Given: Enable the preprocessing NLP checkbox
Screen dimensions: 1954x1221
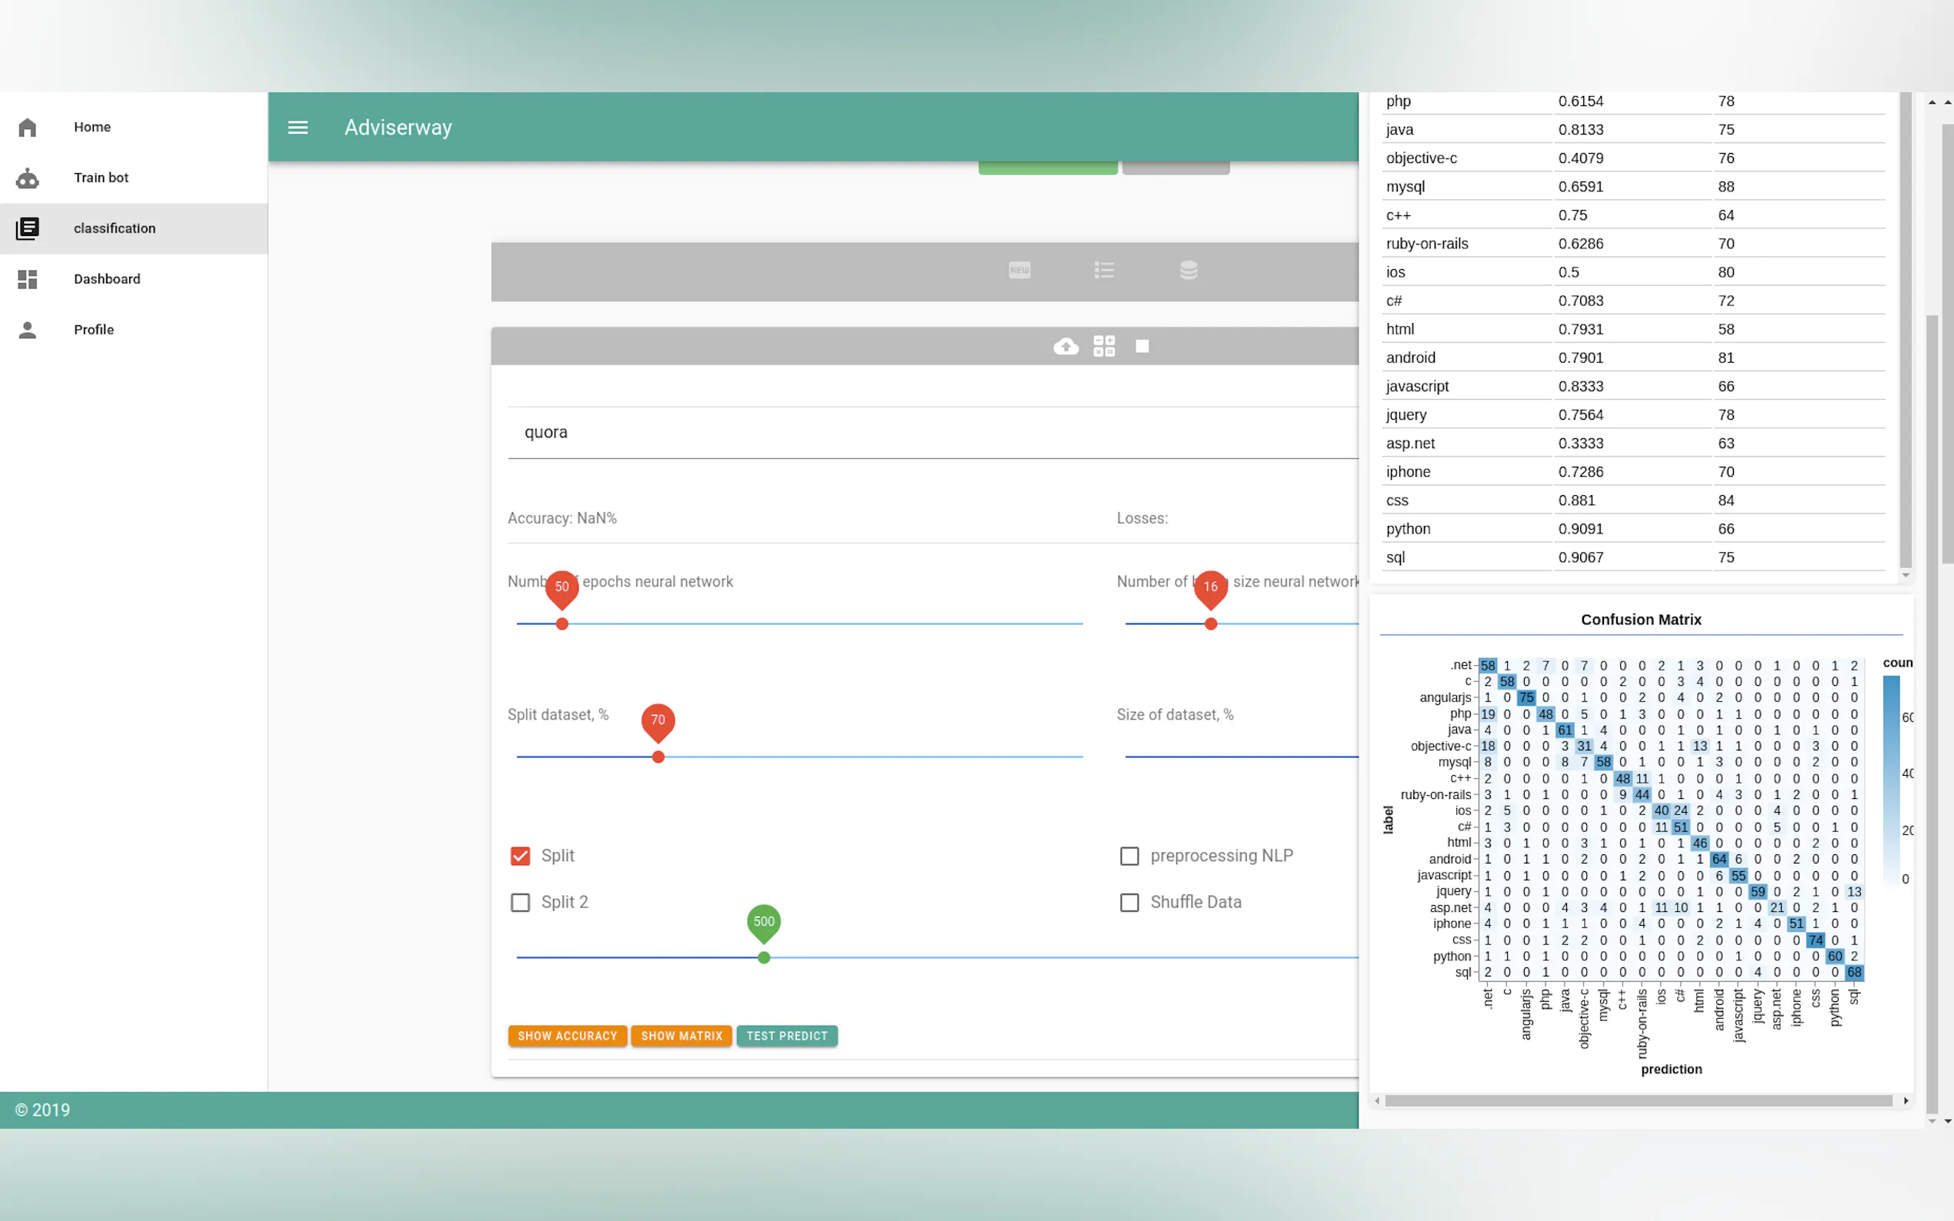Looking at the screenshot, I should [1129, 856].
